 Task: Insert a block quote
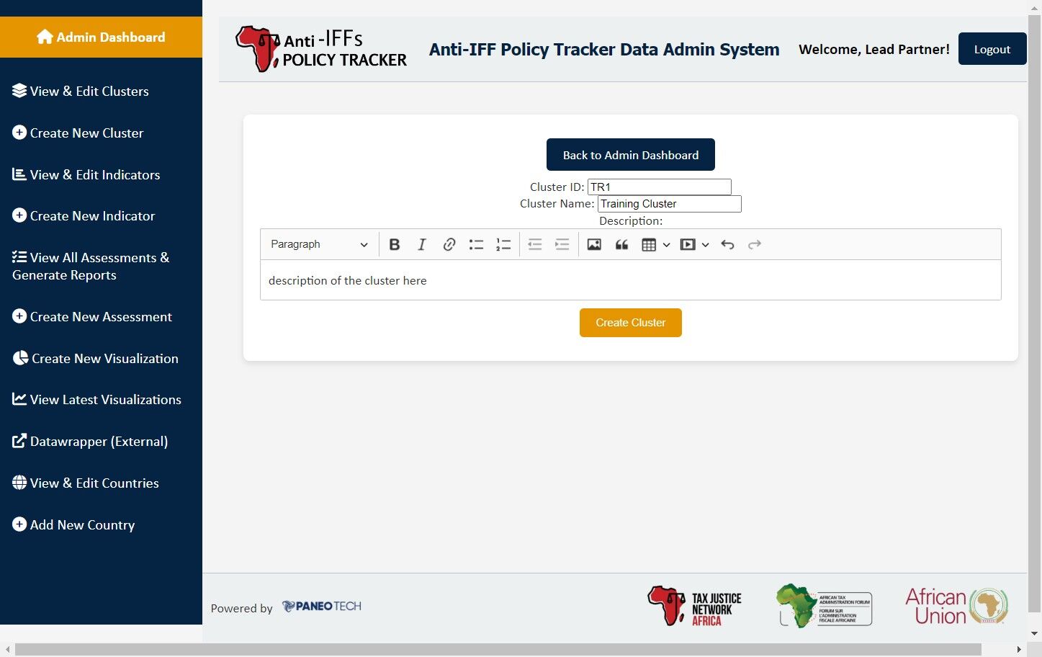click(x=621, y=244)
